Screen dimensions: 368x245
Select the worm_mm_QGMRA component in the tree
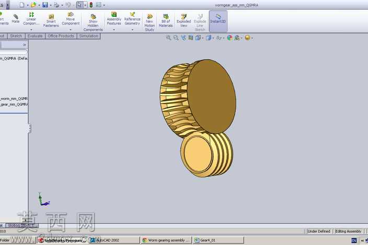14,98
